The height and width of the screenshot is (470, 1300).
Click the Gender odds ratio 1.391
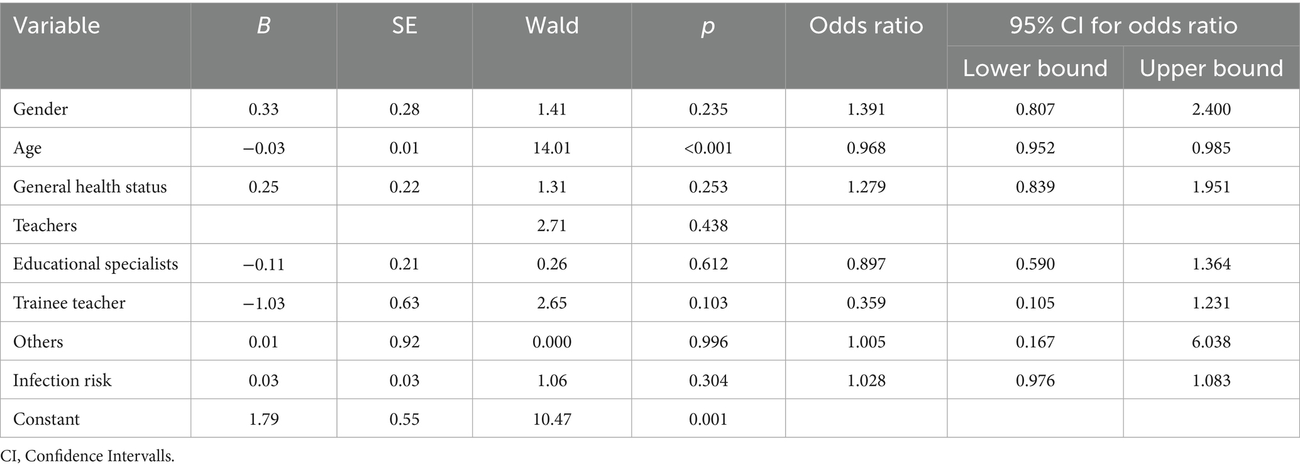866,109
